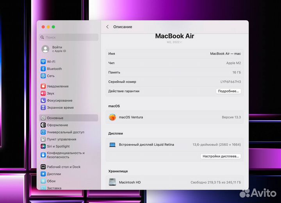Image resolution: width=281 pixels, height=203 pixels.
Task: Click the Macintosh HD drive icon
Action: [x=112, y=182]
